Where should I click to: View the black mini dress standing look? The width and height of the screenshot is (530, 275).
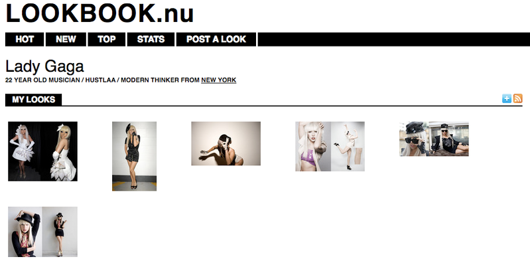click(134, 156)
